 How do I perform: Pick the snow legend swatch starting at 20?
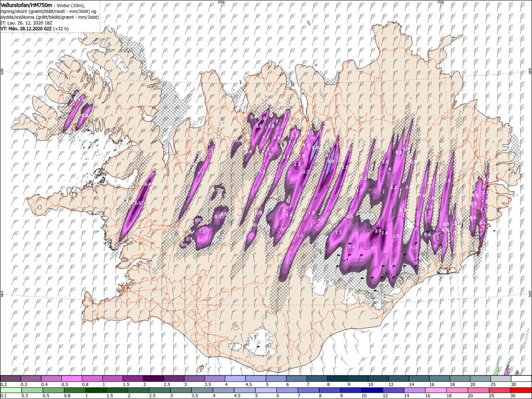(x=480, y=379)
